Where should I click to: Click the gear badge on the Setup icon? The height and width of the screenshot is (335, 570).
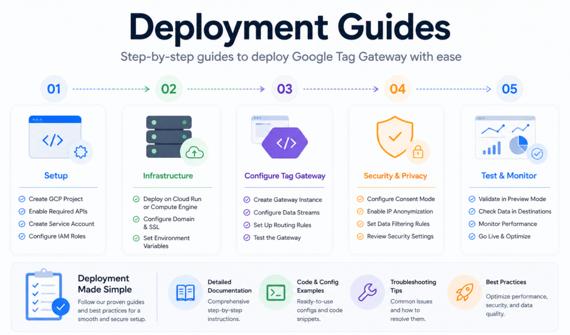click(x=81, y=152)
